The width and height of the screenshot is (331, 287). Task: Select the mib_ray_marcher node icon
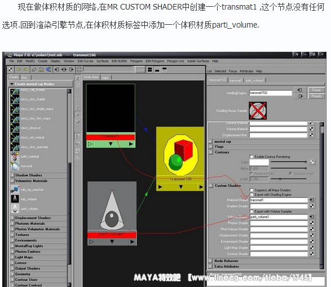point(15,190)
